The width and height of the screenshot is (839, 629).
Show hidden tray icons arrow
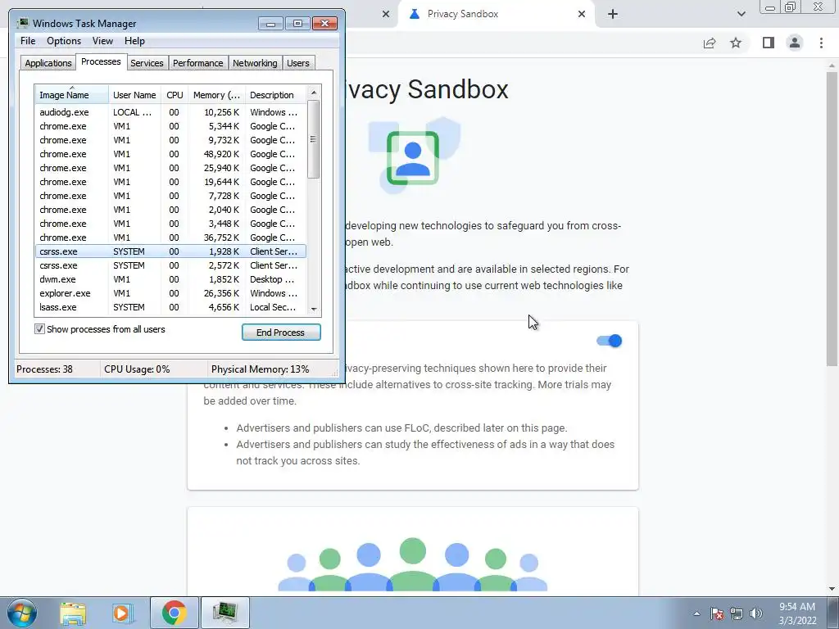click(696, 613)
